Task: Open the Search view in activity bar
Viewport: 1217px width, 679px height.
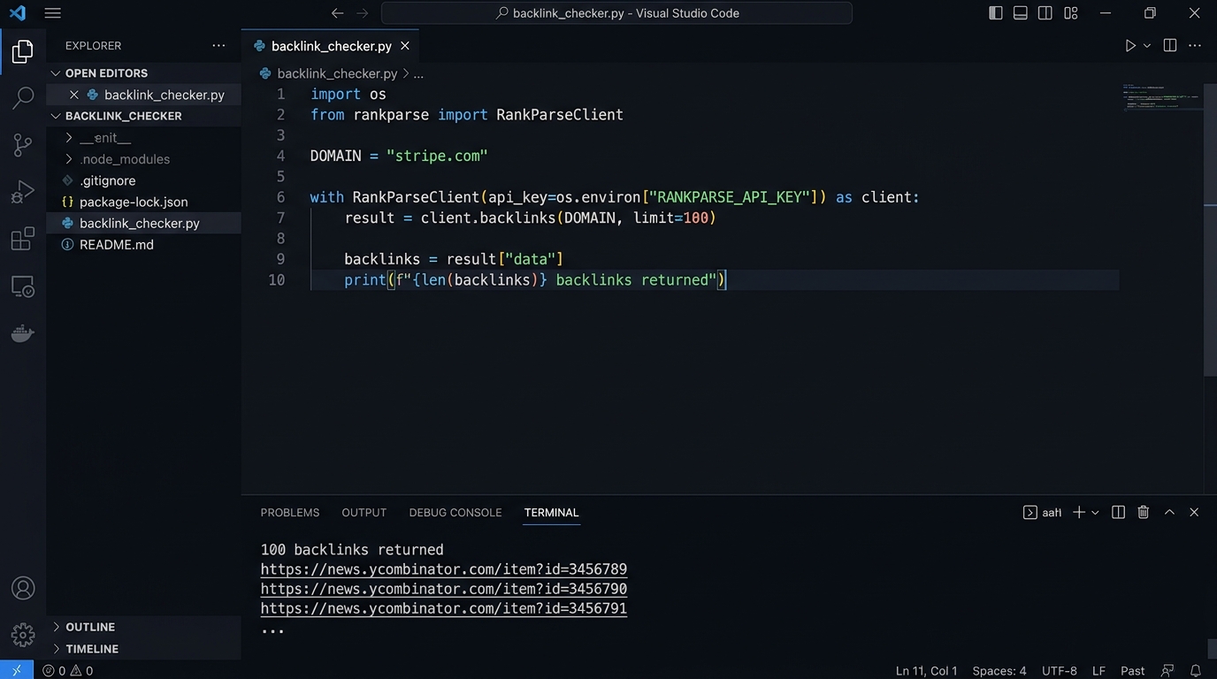Action: tap(23, 97)
